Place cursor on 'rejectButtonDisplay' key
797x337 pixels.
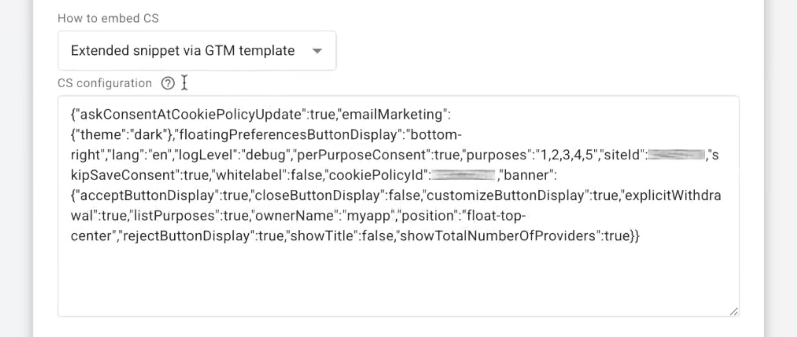(x=186, y=236)
